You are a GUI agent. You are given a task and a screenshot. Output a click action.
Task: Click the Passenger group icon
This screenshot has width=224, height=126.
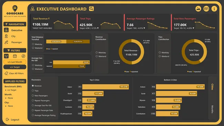[x=6, y=42]
